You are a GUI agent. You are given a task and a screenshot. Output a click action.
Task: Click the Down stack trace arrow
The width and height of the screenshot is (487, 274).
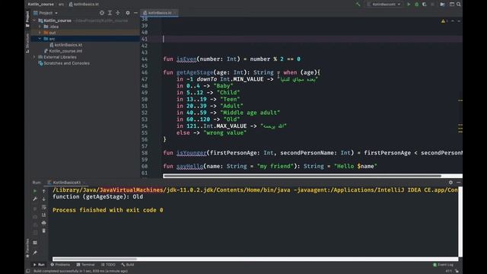[x=44, y=199]
